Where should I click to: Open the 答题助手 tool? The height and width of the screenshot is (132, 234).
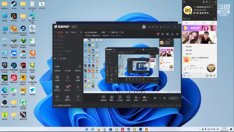point(68,98)
